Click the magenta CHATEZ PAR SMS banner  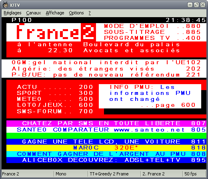[106, 123]
